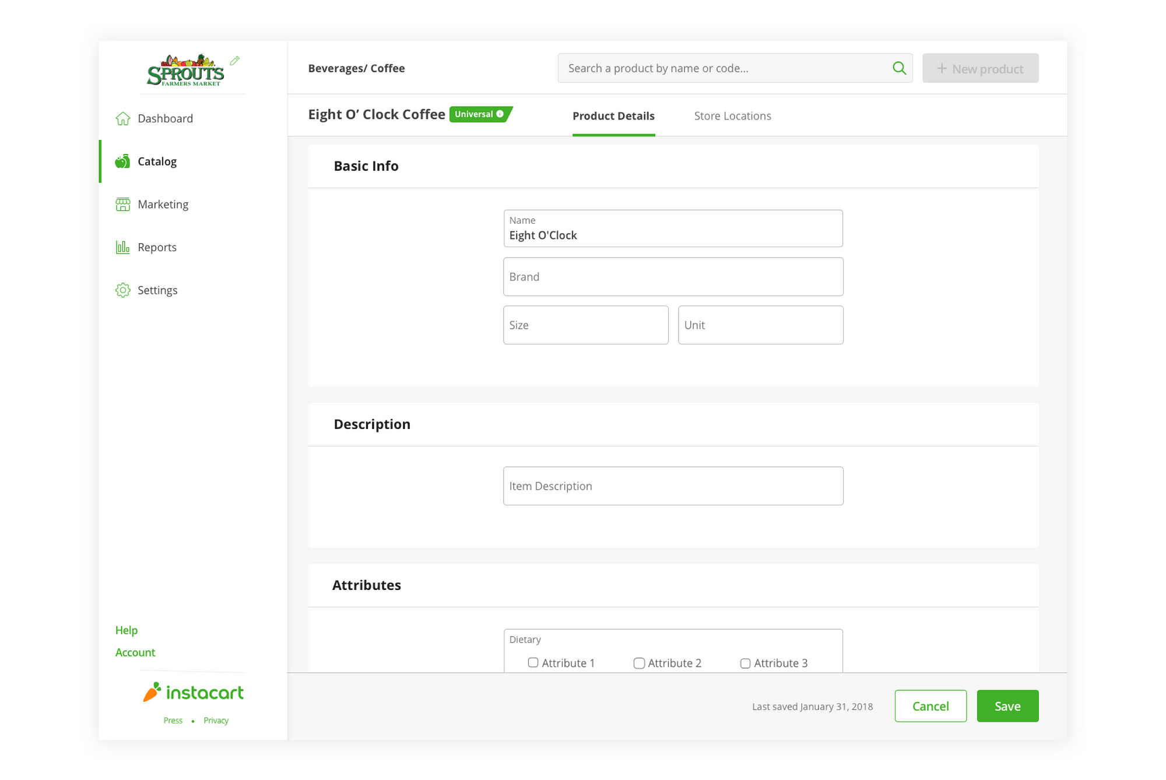Click the Basic Info heading
Viewport: 1166px width, 780px height.
(x=366, y=166)
